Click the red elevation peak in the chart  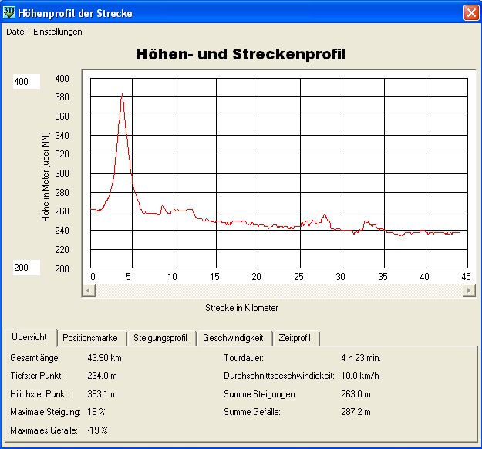click(122, 96)
